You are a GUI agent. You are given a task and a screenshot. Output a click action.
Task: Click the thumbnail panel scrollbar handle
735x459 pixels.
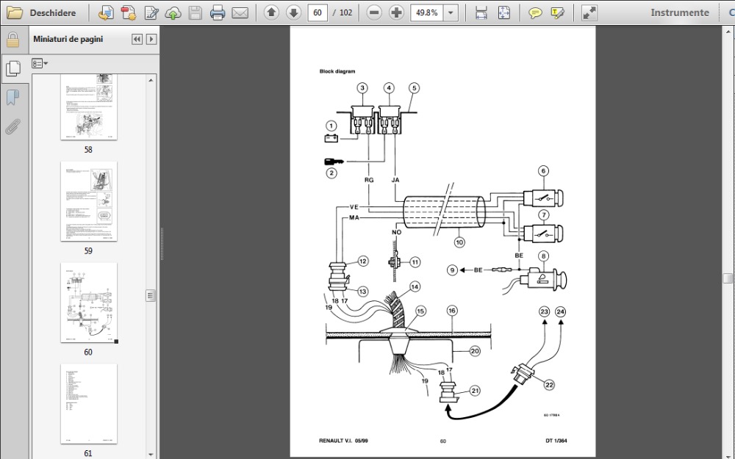[x=151, y=295]
